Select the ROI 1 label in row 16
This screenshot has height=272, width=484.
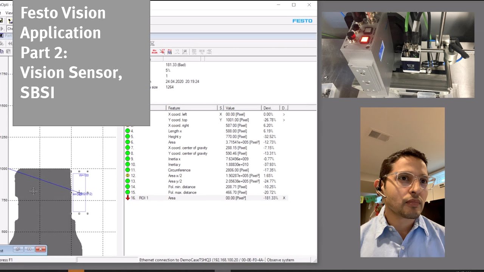click(143, 198)
